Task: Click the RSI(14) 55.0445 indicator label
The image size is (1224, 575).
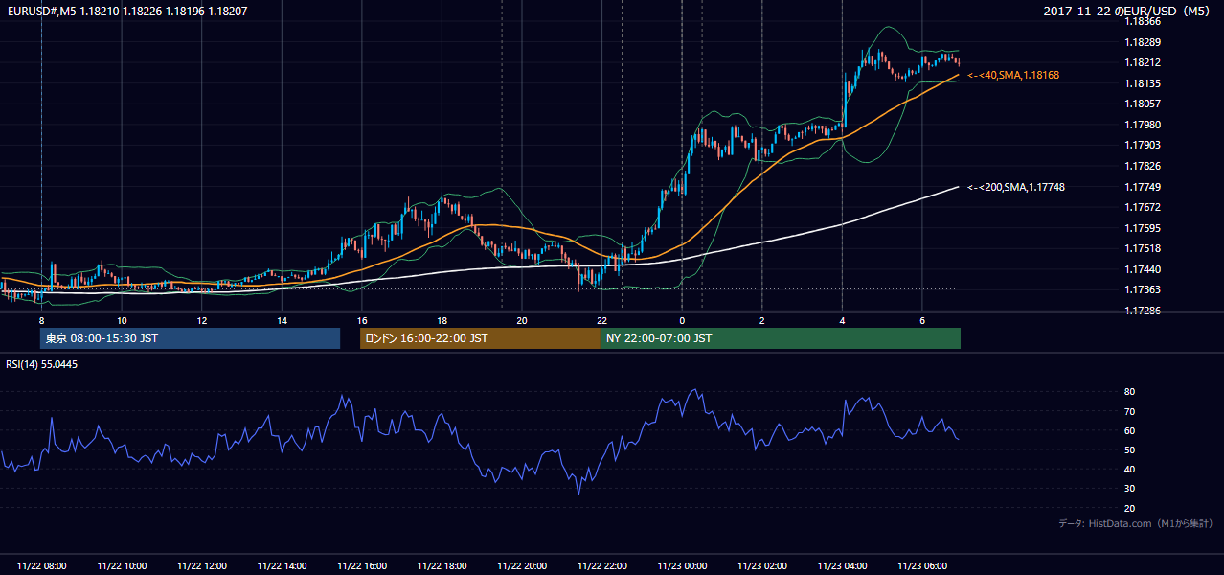Action: pos(41,364)
